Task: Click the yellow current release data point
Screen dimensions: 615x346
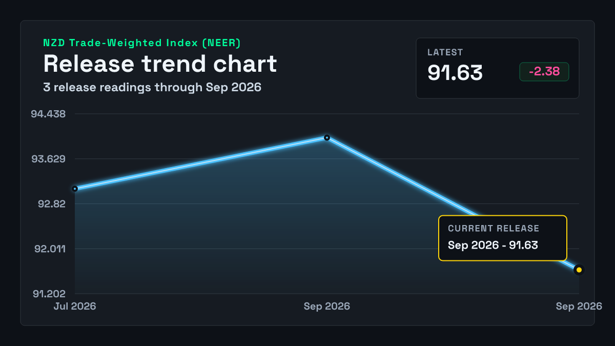Action: pyautogui.click(x=579, y=270)
